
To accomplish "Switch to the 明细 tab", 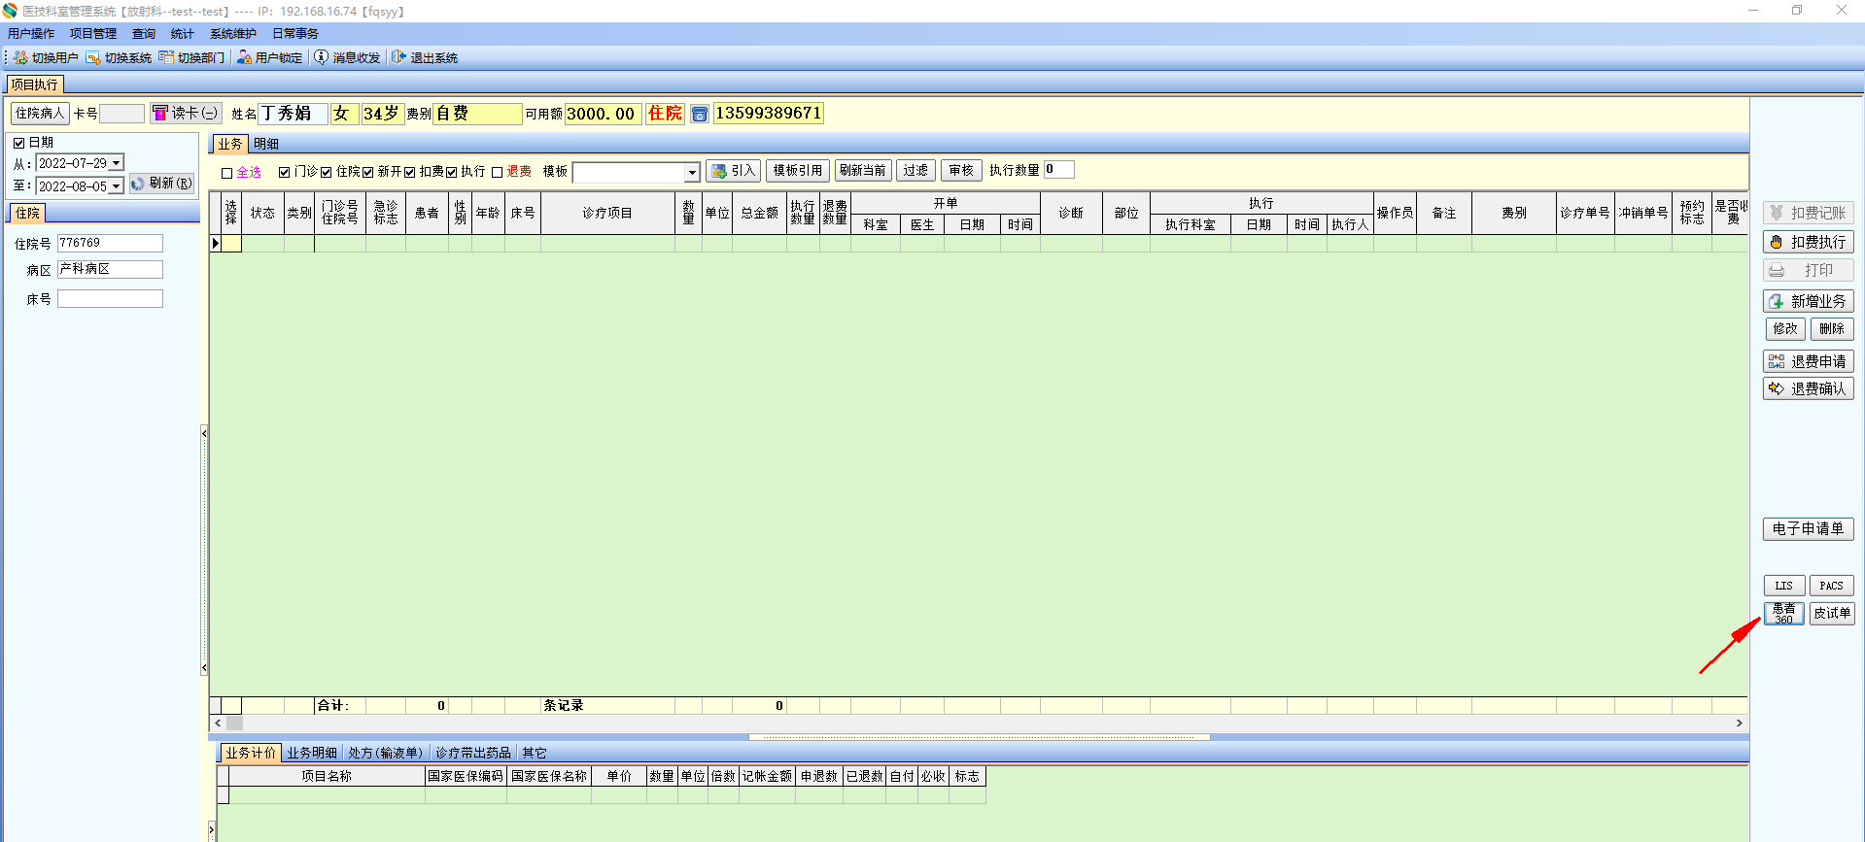I will coord(266,144).
